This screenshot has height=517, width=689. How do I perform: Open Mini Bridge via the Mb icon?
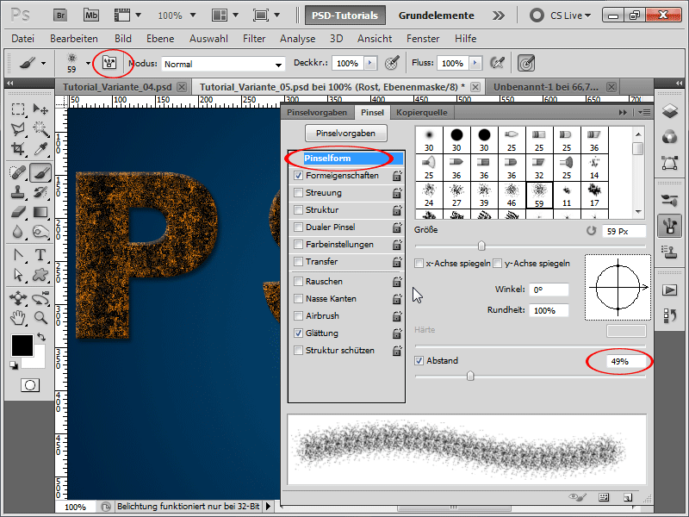91,16
